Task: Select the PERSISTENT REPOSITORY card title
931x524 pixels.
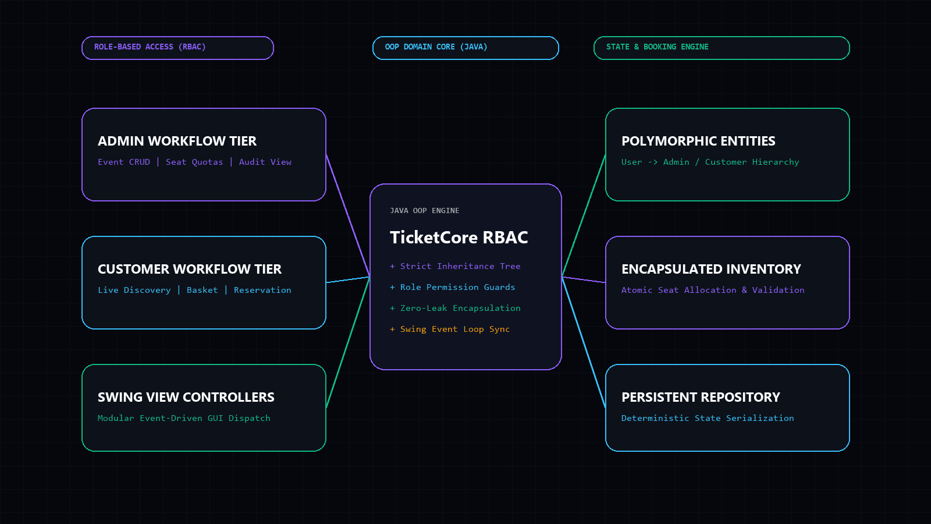Action: 701,397
